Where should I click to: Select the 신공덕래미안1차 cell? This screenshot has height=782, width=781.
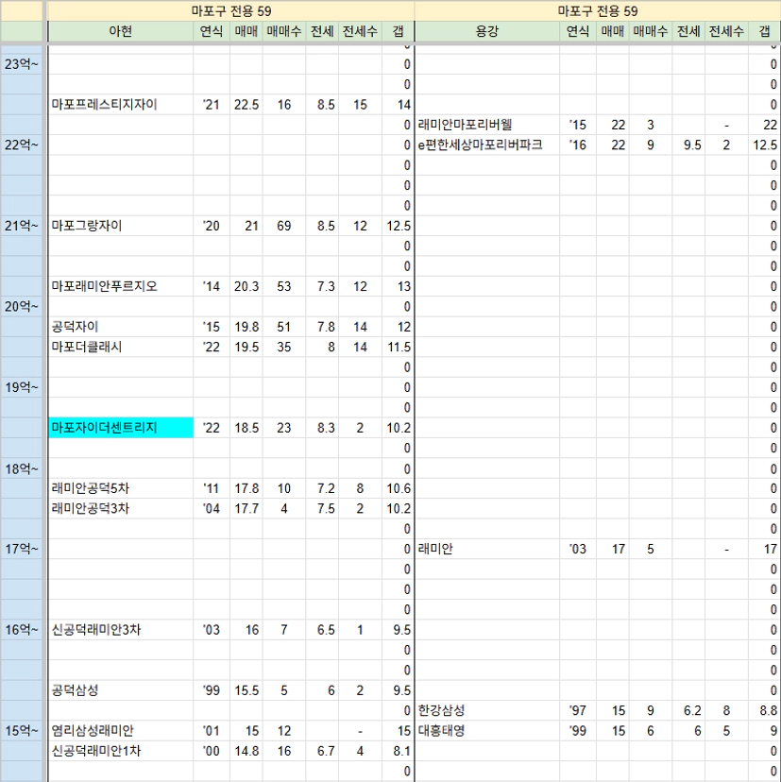[121, 751]
